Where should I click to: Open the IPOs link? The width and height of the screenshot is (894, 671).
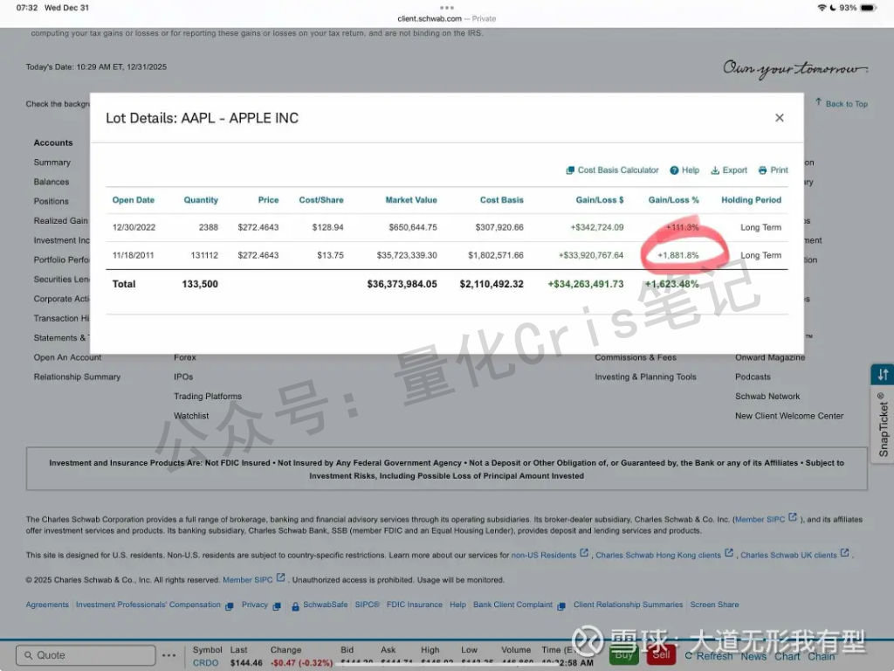click(x=183, y=377)
